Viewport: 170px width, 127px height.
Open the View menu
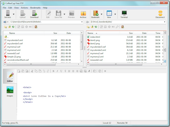tap(17, 8)
